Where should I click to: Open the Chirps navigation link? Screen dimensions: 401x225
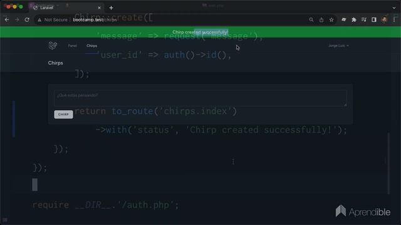pyautogui.click(x=91, y=46)
